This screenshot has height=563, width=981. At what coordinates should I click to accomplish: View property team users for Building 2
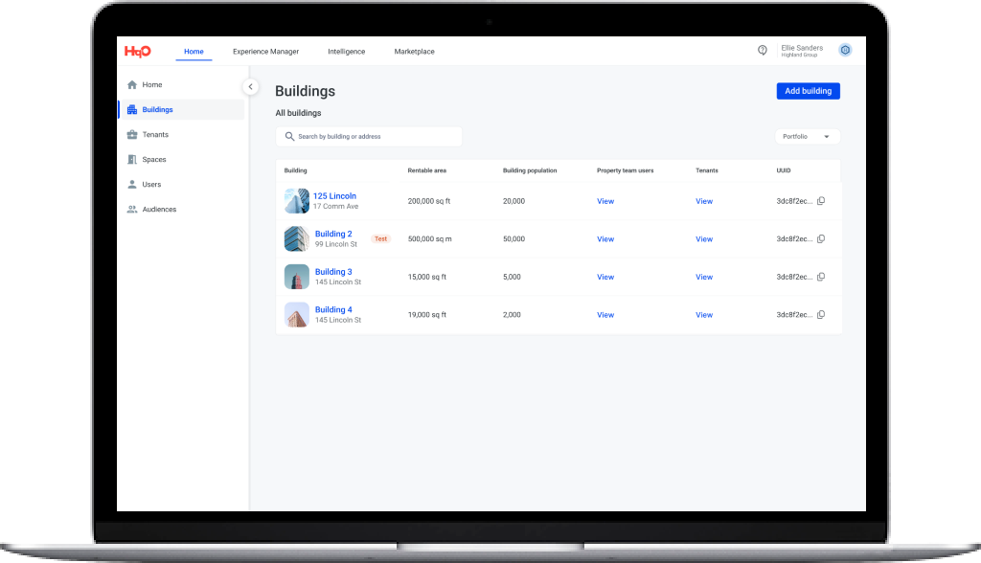point(605,239)
